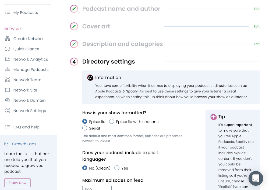Screen dimensions: 269x190
Task: Select the Serial show format
Action: coord(84,128)
